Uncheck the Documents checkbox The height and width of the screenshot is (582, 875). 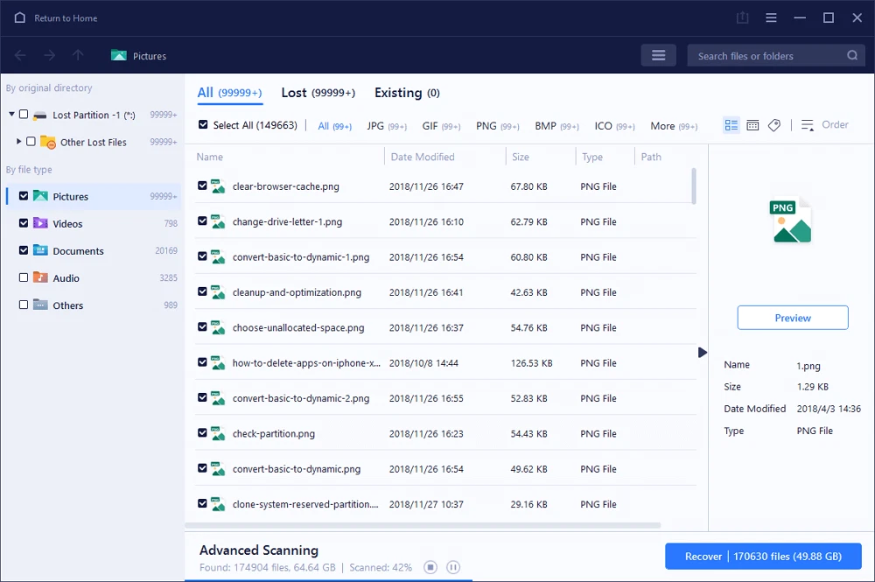tap(24, 250)
